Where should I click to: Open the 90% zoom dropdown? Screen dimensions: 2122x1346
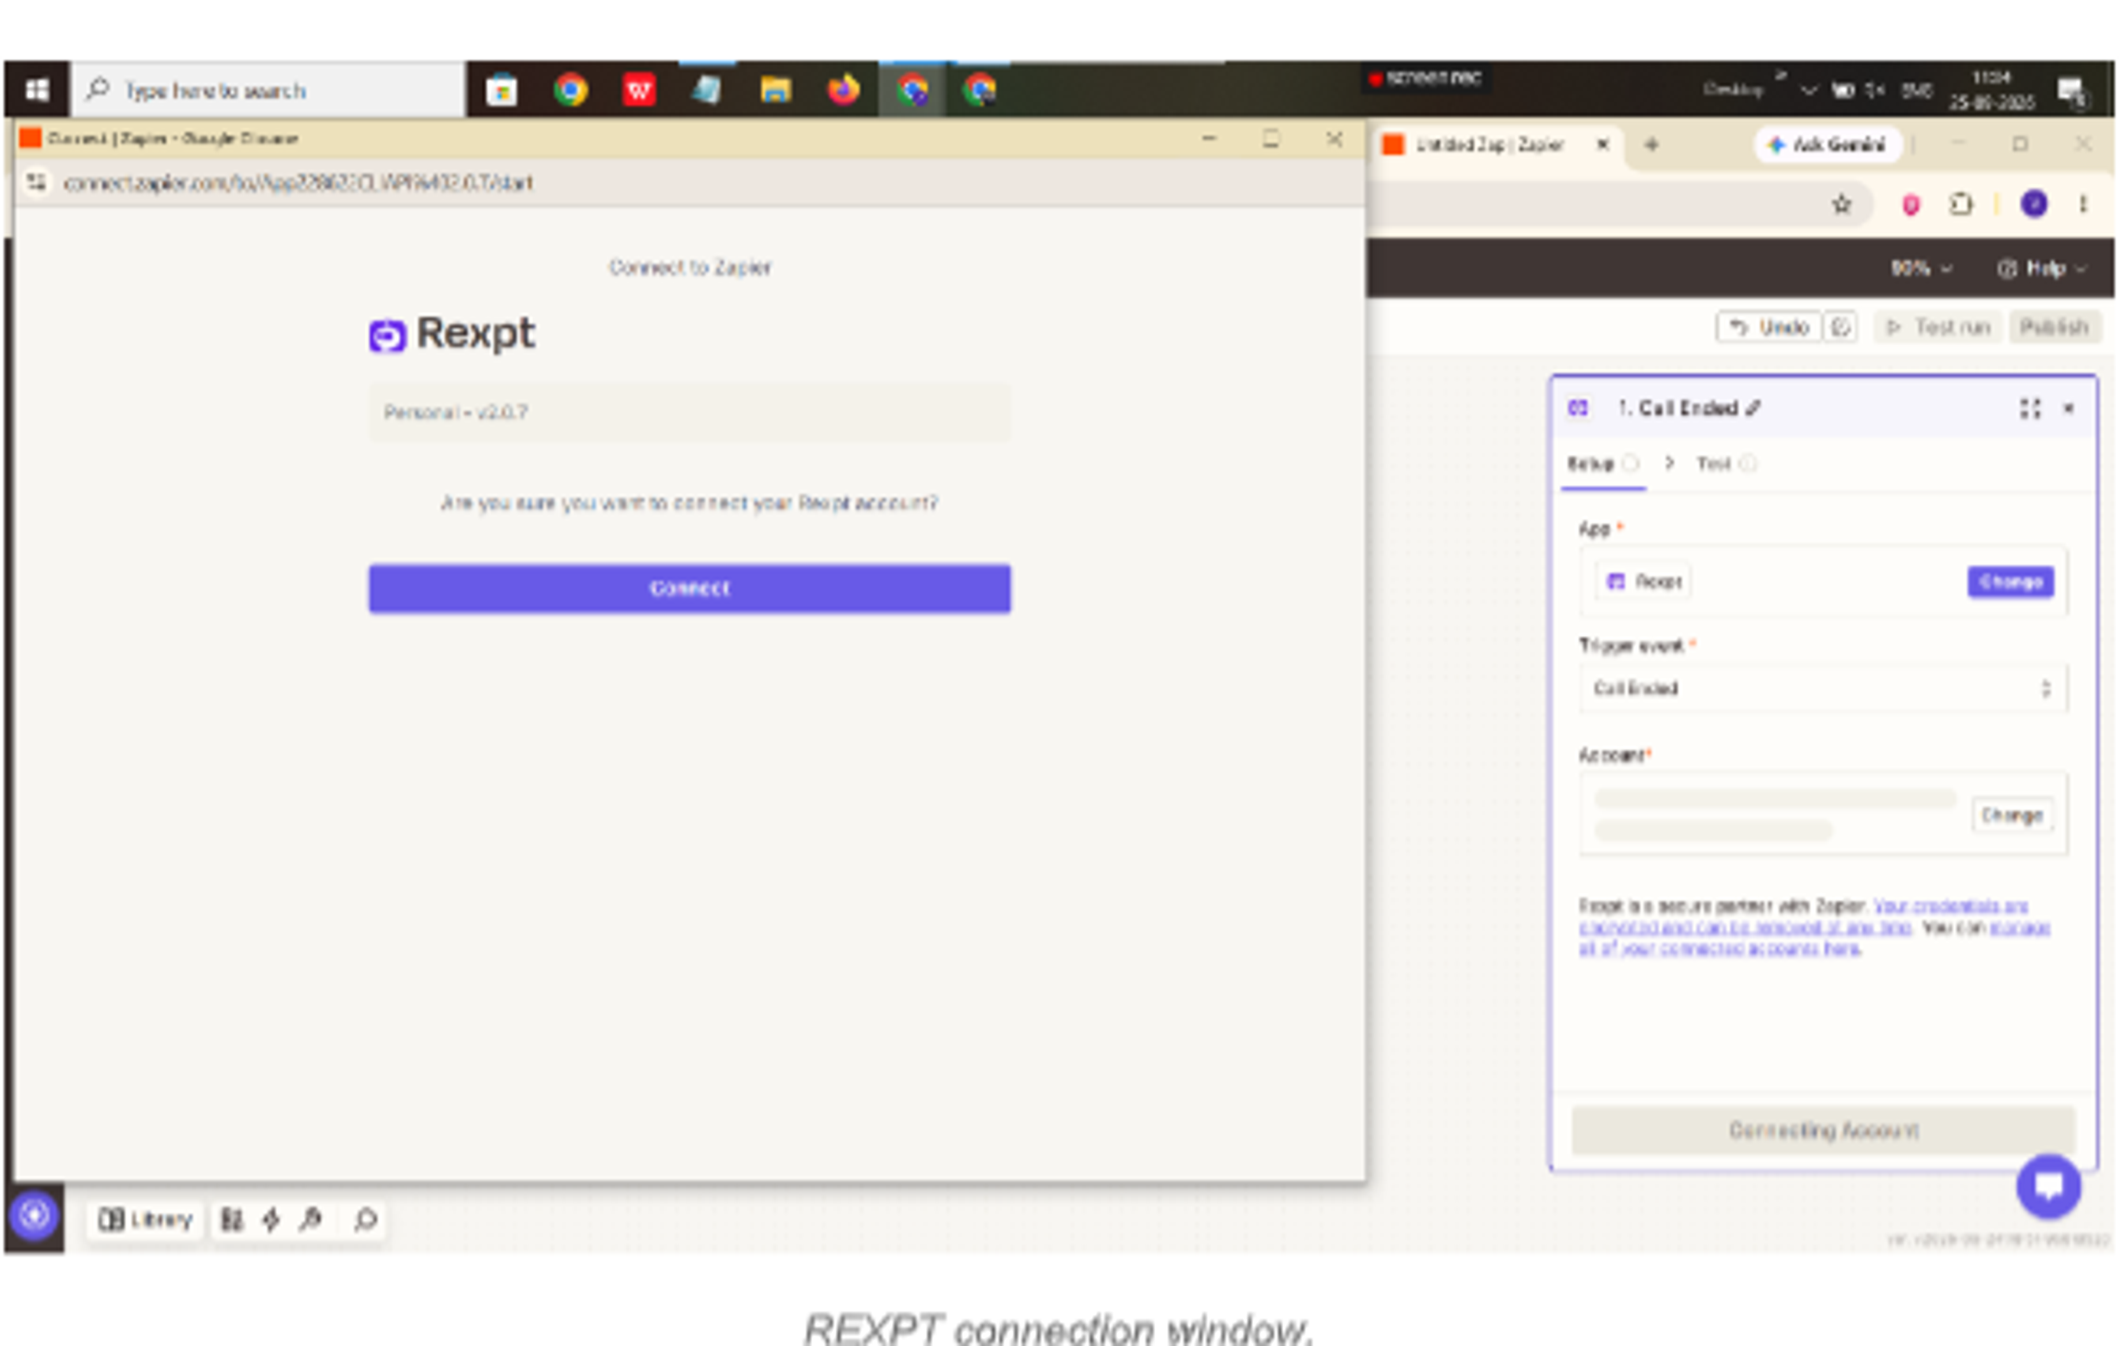click(1921, 268)
